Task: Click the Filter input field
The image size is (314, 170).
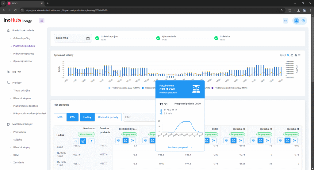Action: click(140, 117)
